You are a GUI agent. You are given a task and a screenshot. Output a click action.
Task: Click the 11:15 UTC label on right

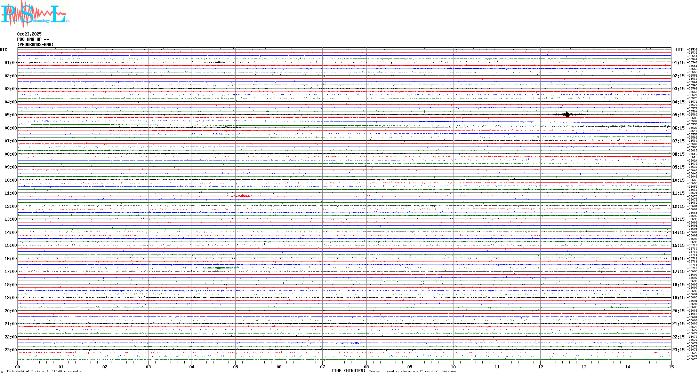(x=678, y=193)
